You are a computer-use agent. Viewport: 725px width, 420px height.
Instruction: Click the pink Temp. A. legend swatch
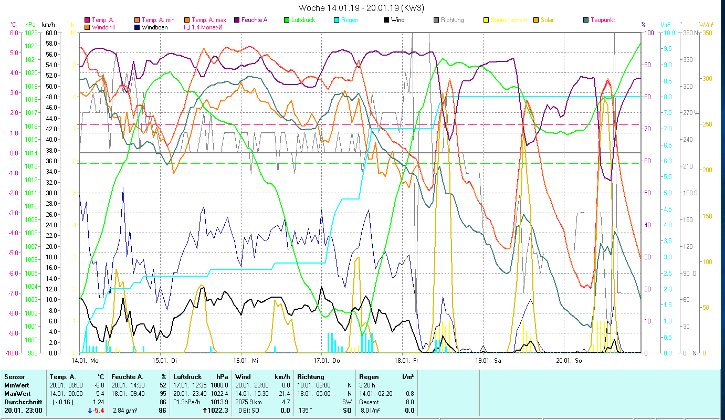87,20
